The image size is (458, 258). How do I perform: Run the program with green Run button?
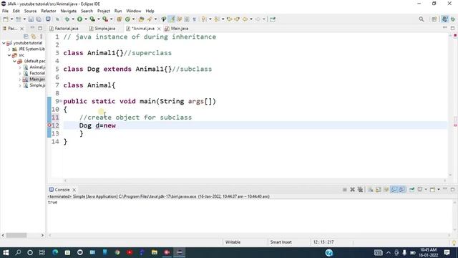pyautogui.click(x=79, y=19)
